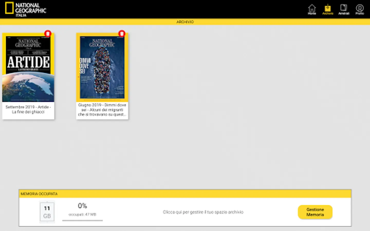This screenshot has height=231, width=370.
Task: Tap the National Geographic Italia logo
Action: coord(26,9)
